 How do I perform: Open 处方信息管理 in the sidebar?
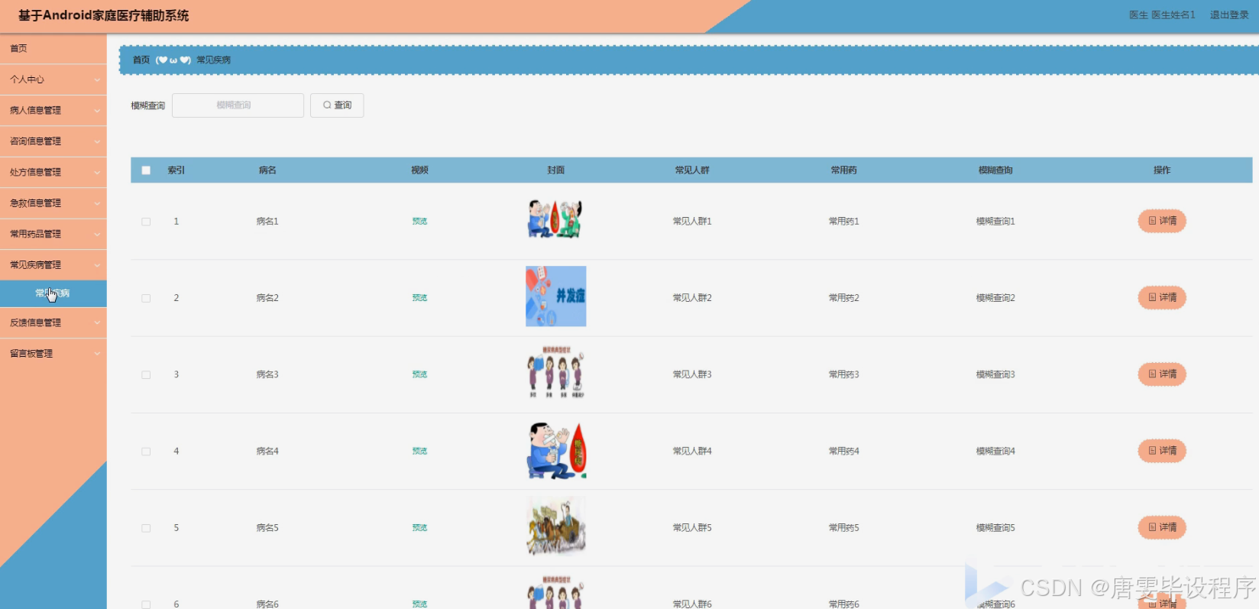tap(53, 172)
